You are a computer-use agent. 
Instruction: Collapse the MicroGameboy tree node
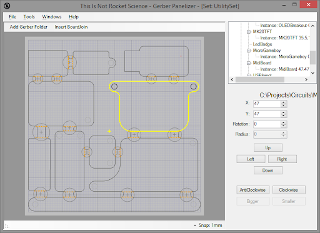249,51
